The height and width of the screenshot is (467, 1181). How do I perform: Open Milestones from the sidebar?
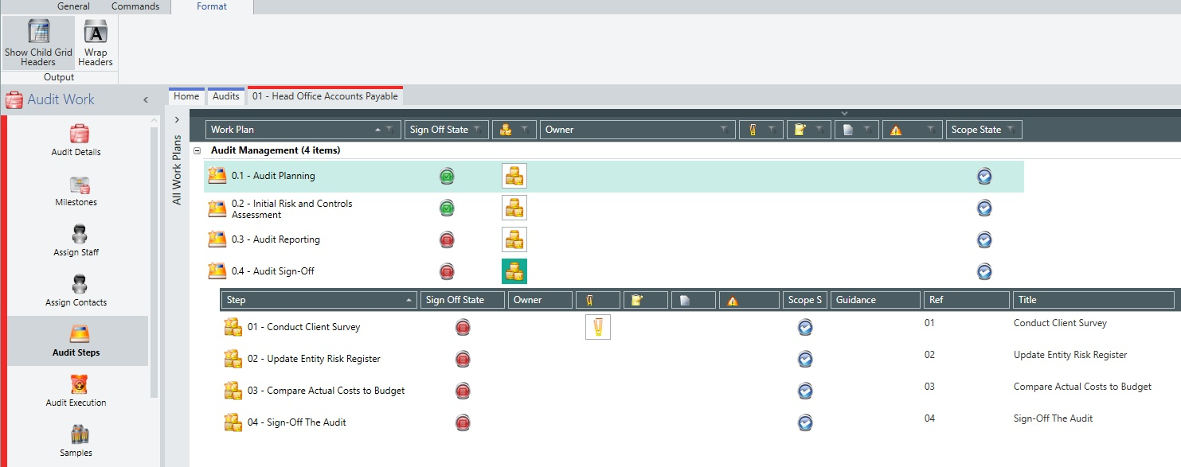pyautogui.click(x=76, y=190)
